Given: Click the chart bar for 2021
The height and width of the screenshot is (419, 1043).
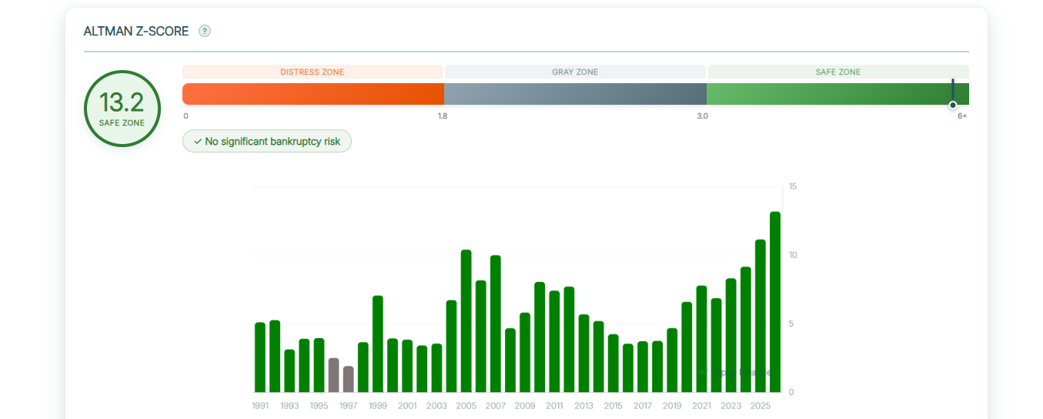Looking at the screenshot, I should 701,339.
